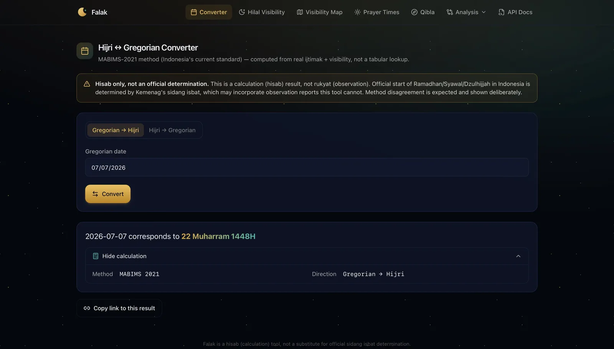Viewport: 614px width, 349px height.
Task: Open the Hilal Visibility tab
Action: 262,12
